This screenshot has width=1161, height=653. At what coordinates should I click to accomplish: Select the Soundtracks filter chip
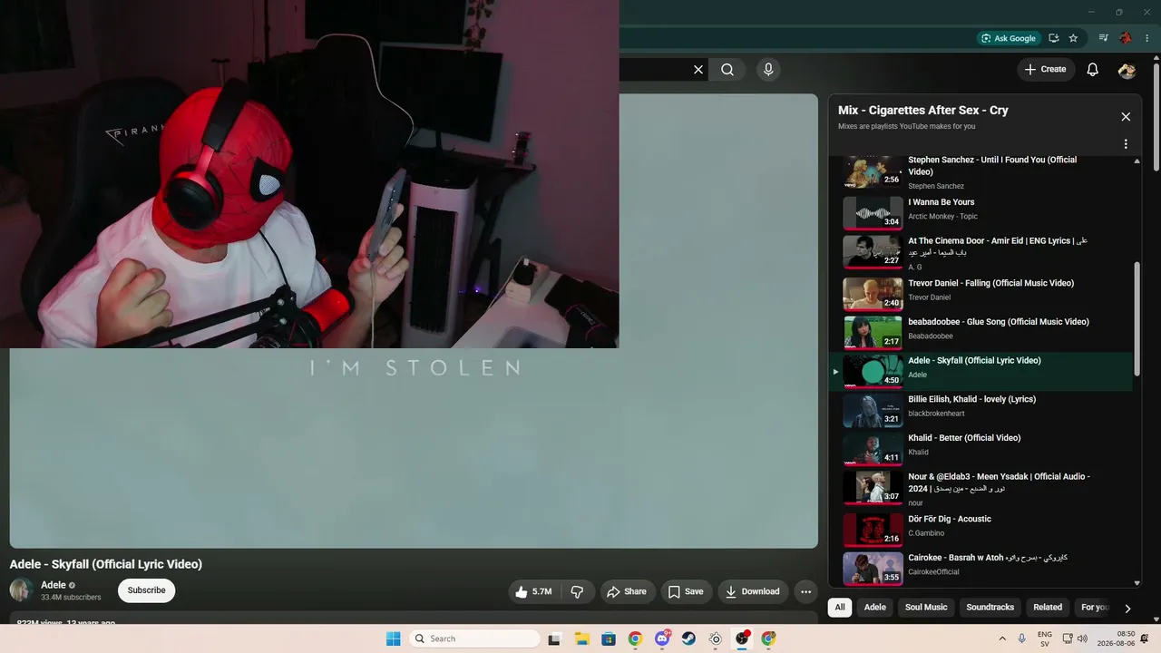[x=990, y=608]
